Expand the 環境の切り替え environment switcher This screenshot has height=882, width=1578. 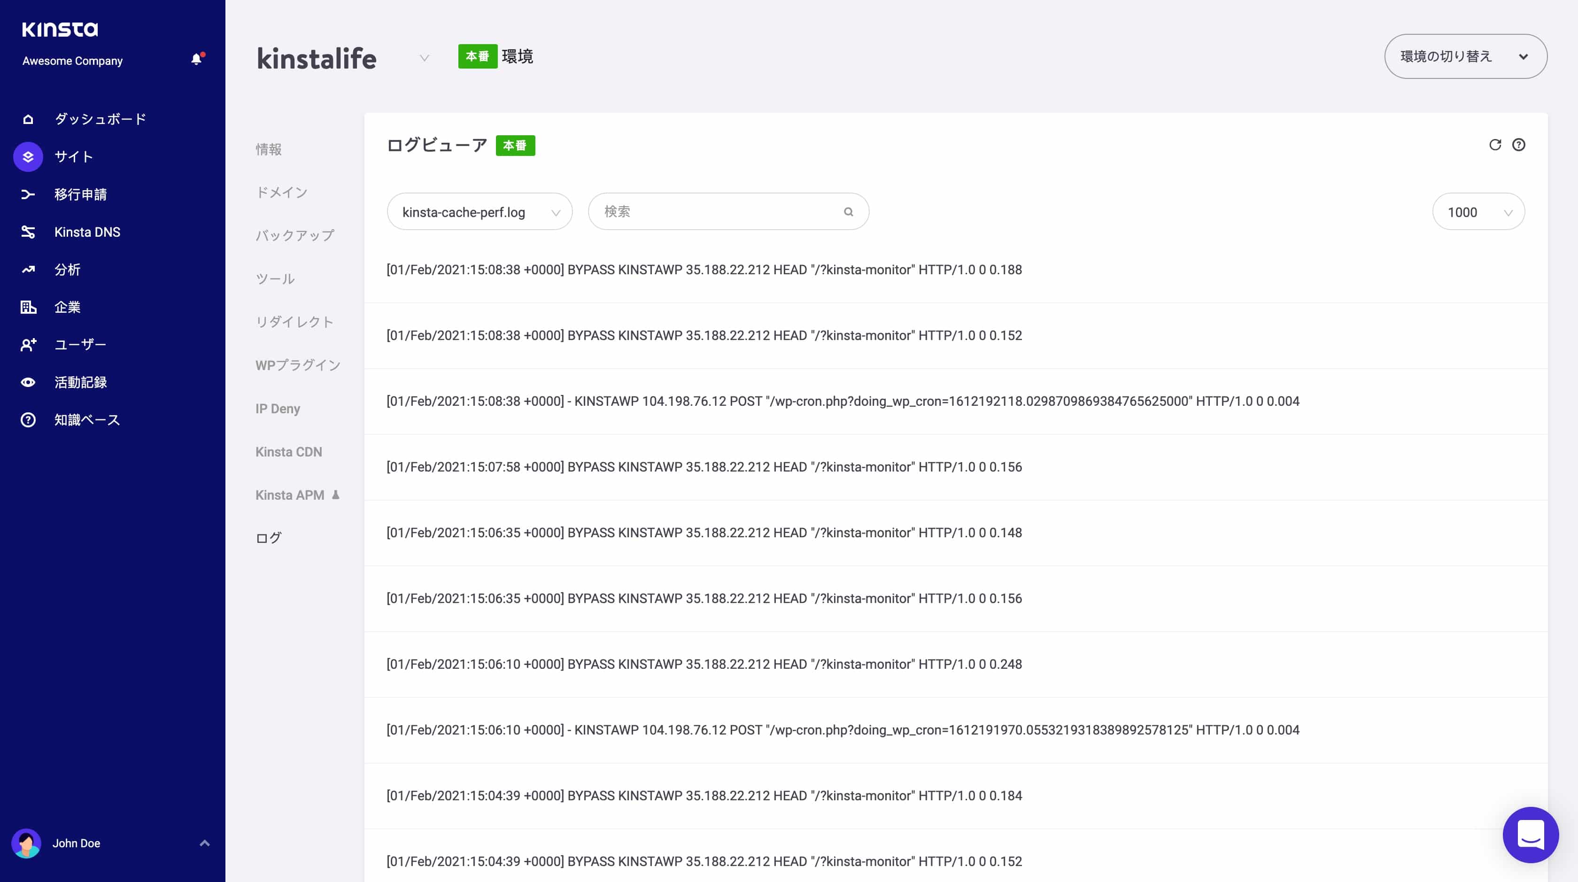[1465, 56]
